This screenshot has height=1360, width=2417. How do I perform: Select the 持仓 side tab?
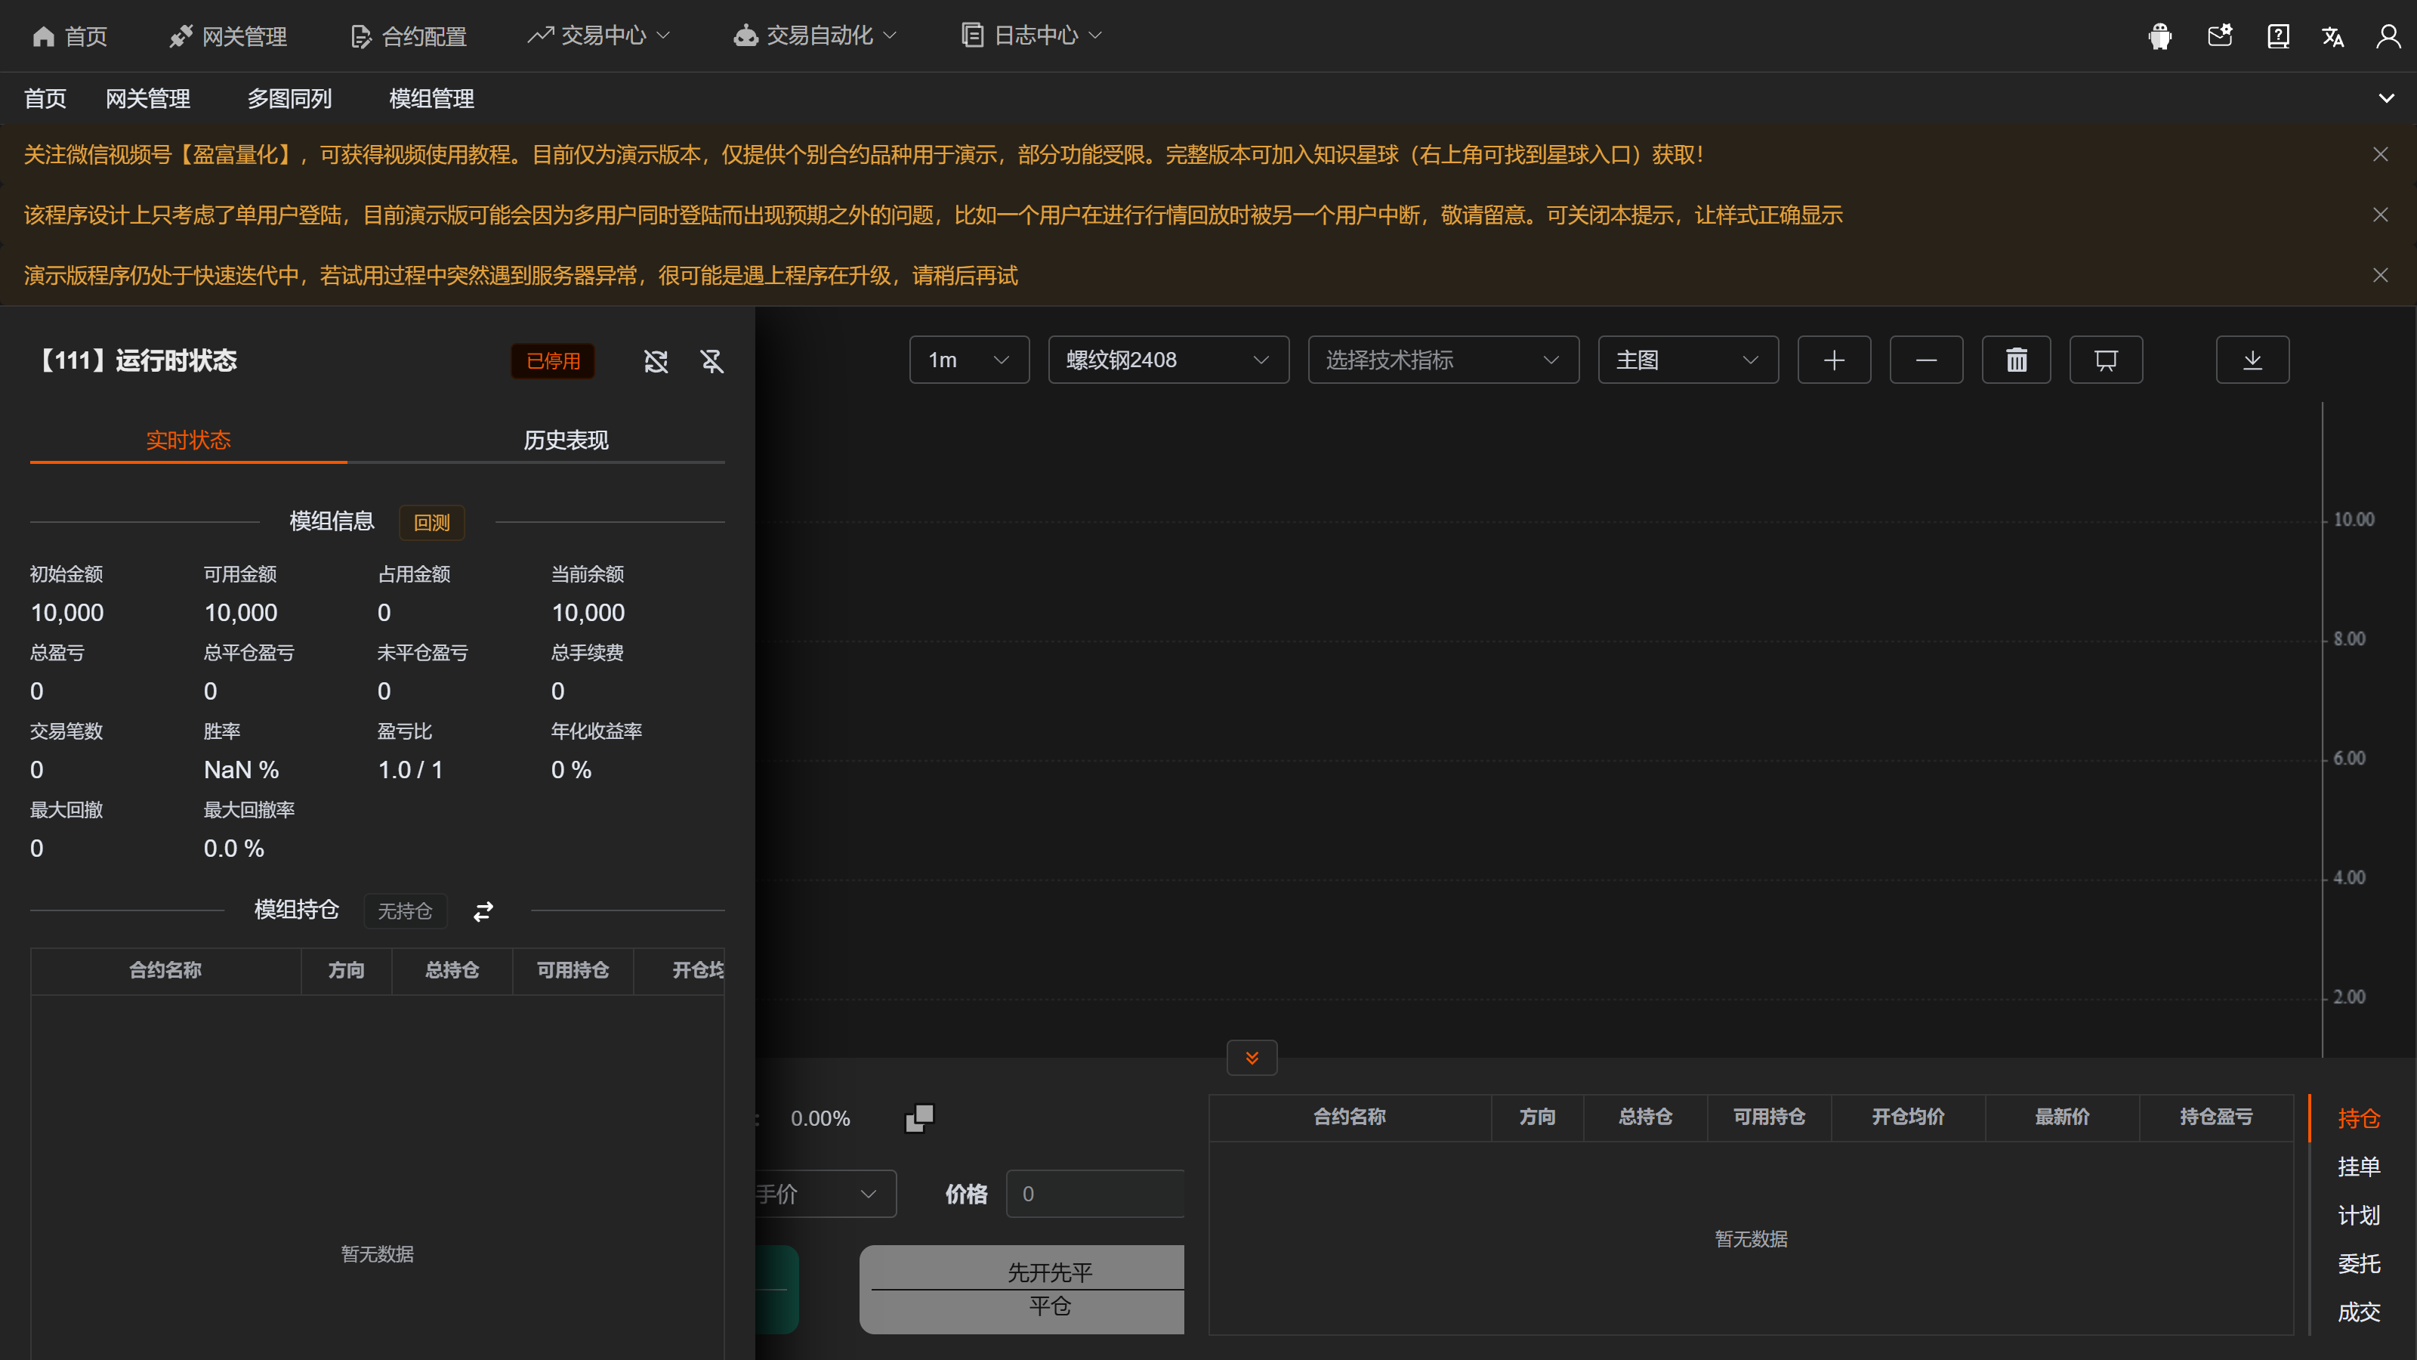click(x=2359, y=1118)
